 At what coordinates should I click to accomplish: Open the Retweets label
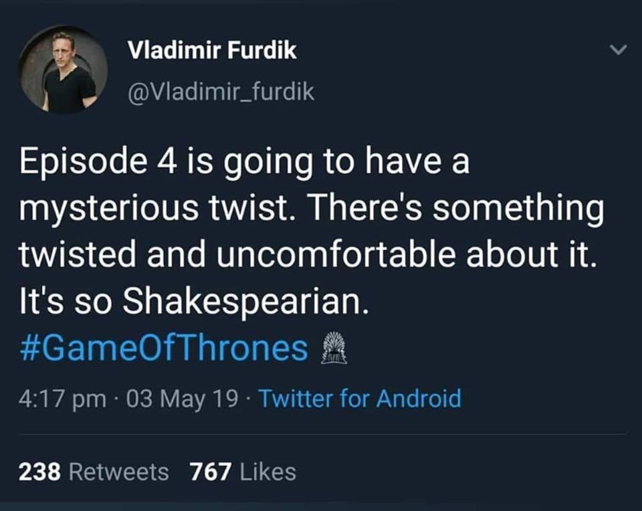(x=119, y=472)
